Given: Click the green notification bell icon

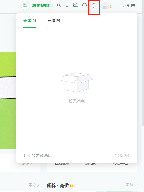Looking at the screenshot, I should (93, 5).
